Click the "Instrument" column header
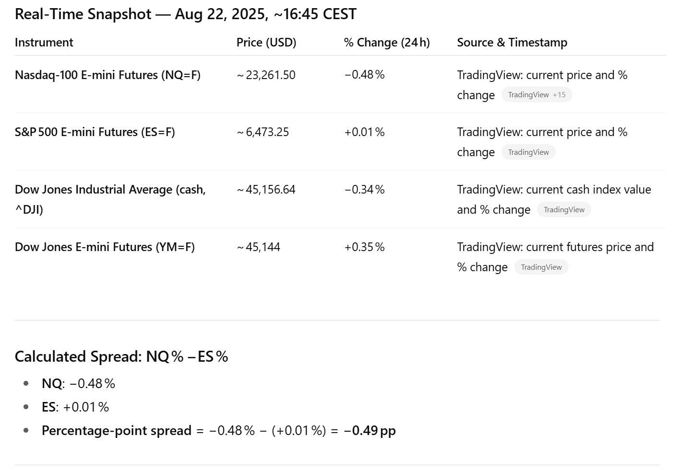Viewport: 679px width, 470px height. 44,43
